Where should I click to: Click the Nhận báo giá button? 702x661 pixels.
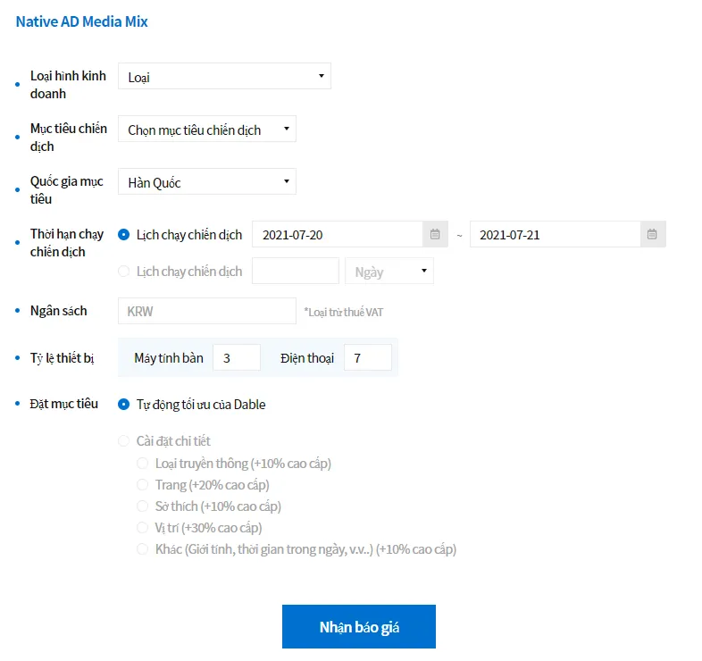tap(359, 626)
